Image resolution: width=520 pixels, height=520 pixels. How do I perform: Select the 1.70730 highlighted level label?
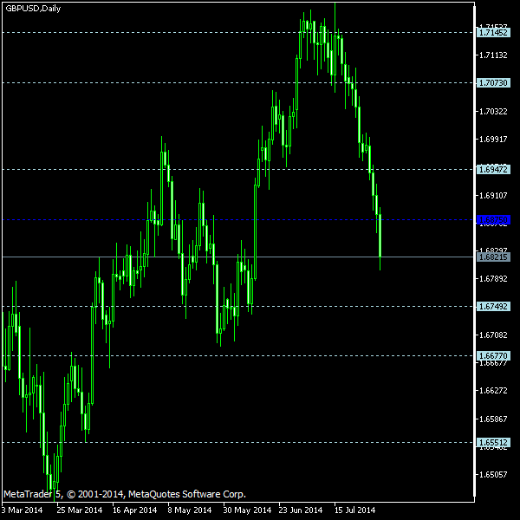pos(493,83)
